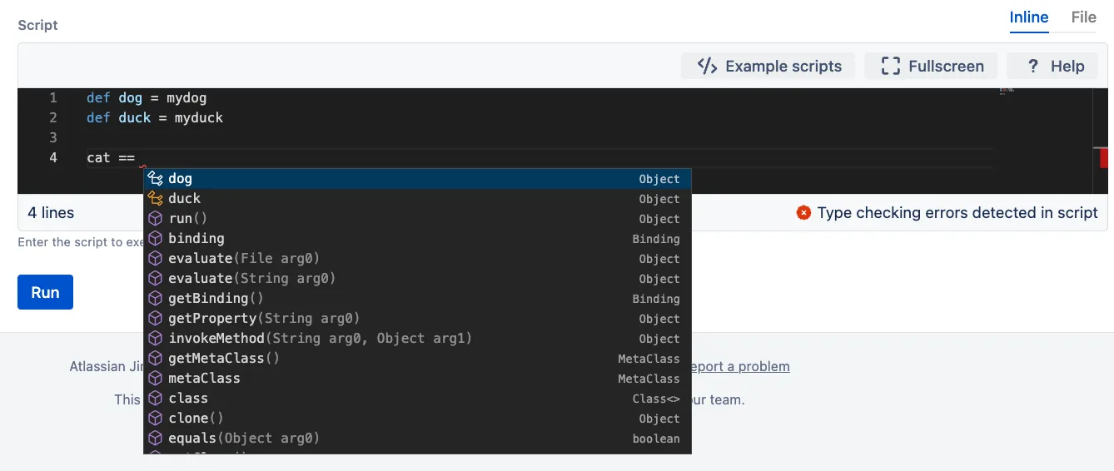This screenshot has height=471, width=1114.
Task: Place cursor on line 2 'def duck = myduck'
Action: (x=155, y=117)
